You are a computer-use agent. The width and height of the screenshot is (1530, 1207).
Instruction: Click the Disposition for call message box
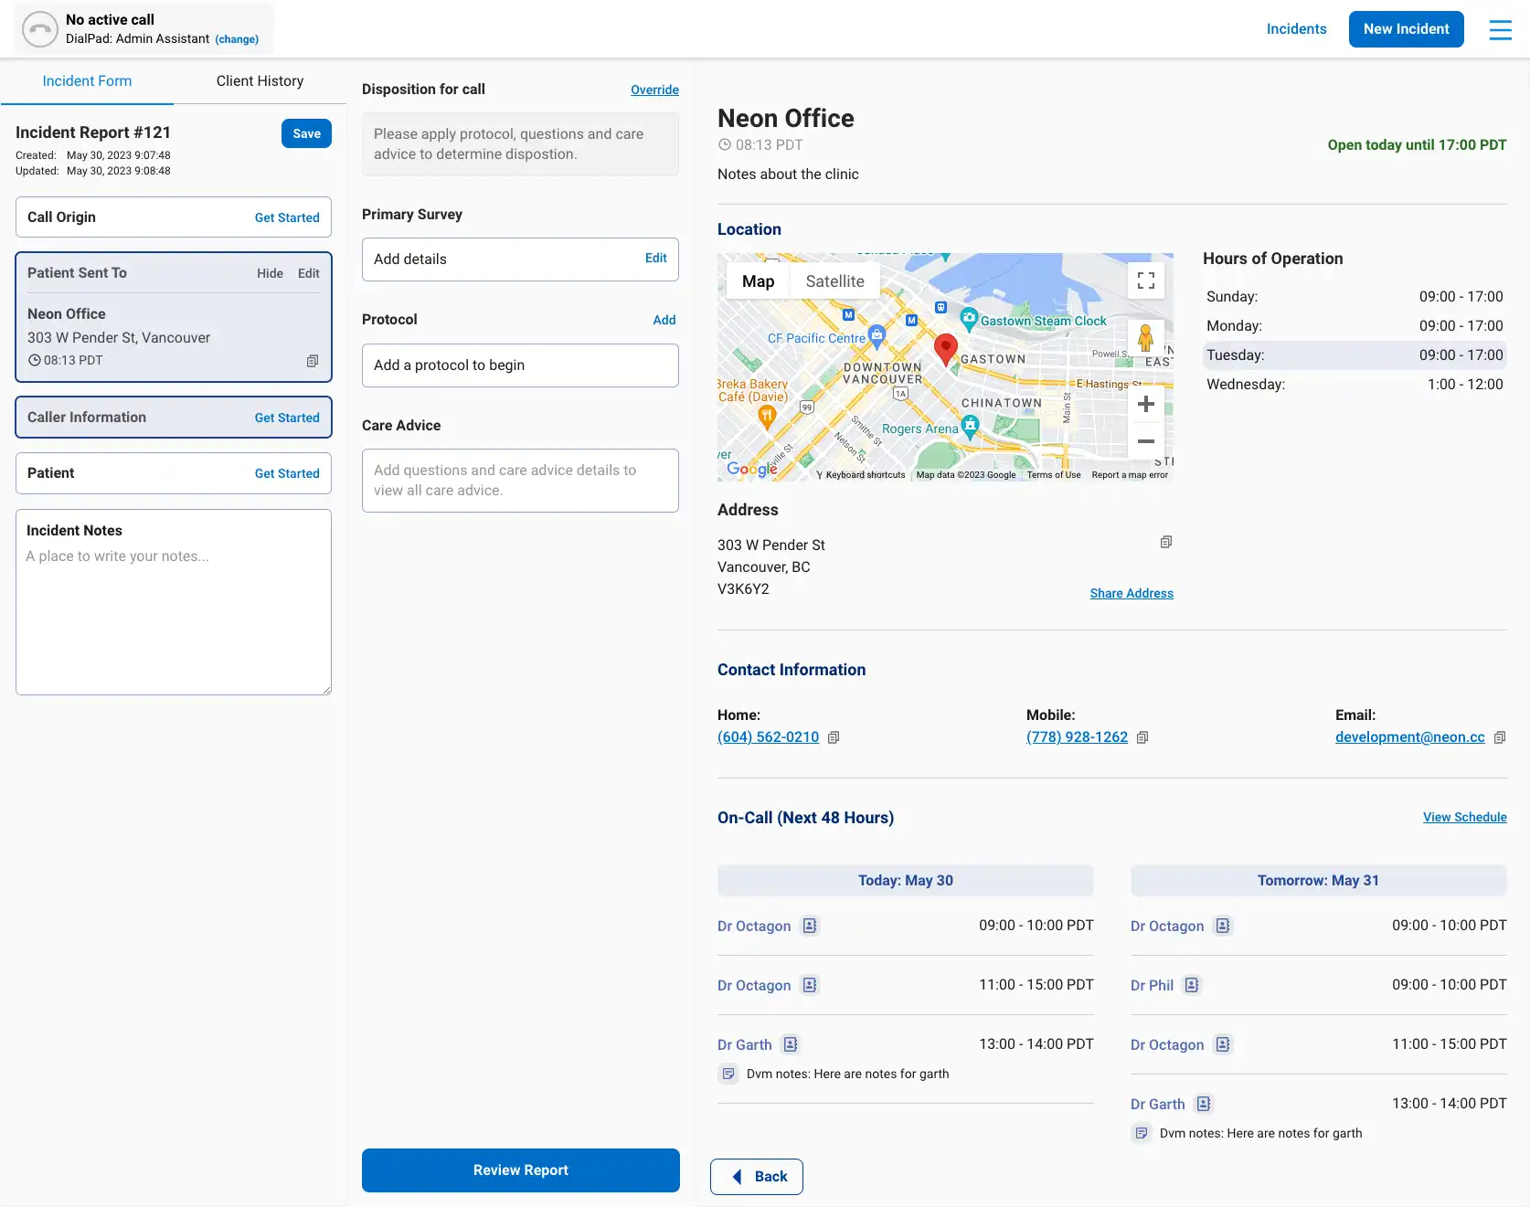[520, 144]
